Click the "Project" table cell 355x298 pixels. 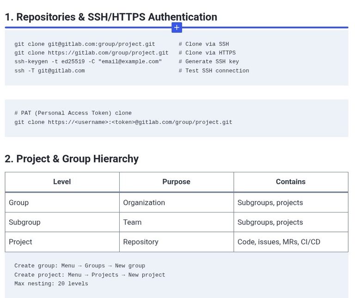pyautogui.click(x=62, y=242)
